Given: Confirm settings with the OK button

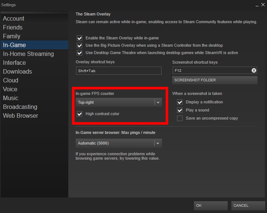Looking at the screenshot, I should pos(211,206).
